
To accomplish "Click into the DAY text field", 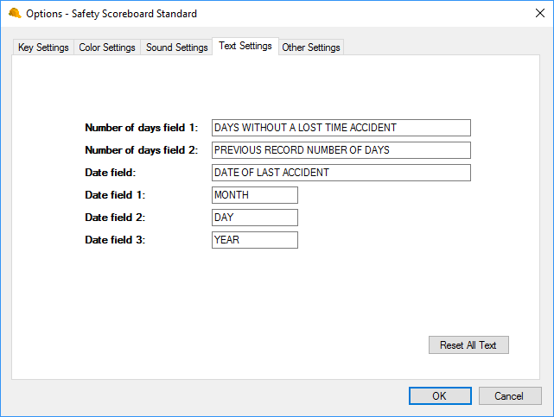I will pyautogui.click(x=254, y=218).
